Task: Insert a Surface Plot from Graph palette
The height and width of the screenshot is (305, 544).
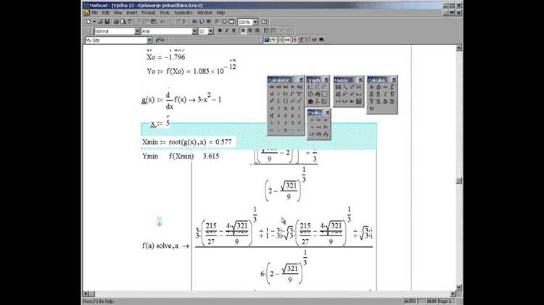Action: tap(318, 94)
